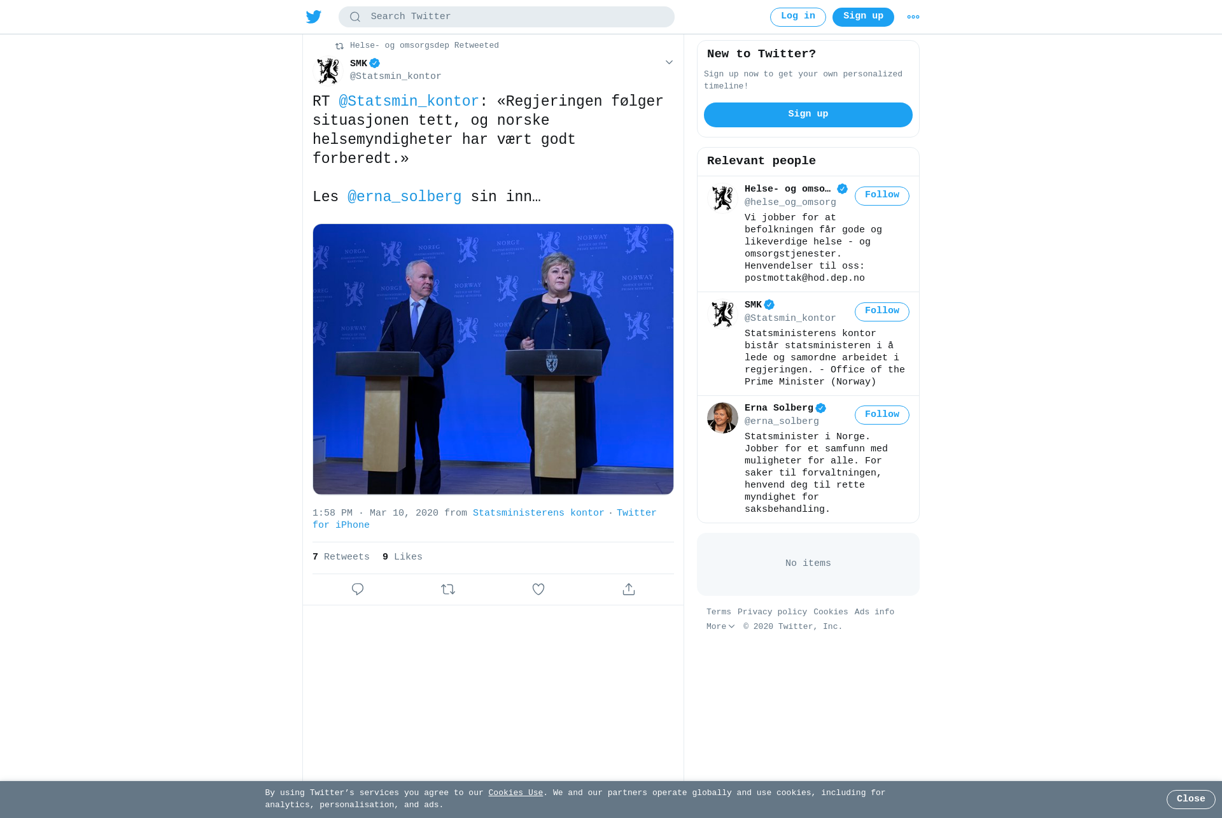Follow Helse- og omsorgsdep account
1222x818 pixels.
click(882, 196)
